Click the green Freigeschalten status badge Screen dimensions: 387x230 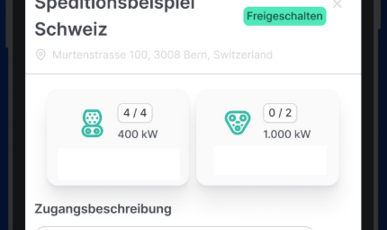(285, 16)
